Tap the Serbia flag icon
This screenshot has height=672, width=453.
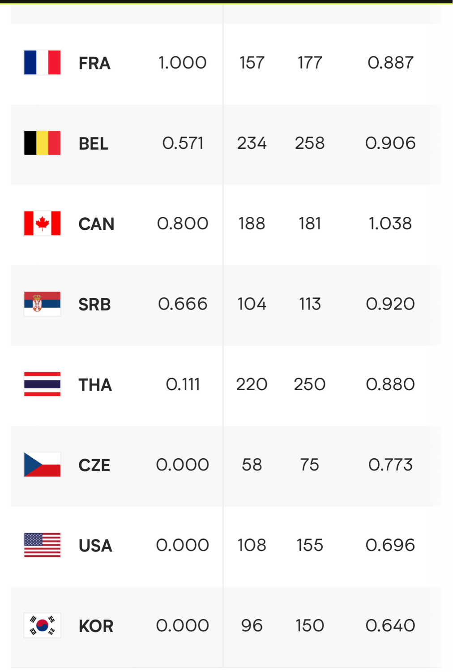(42, 304)
